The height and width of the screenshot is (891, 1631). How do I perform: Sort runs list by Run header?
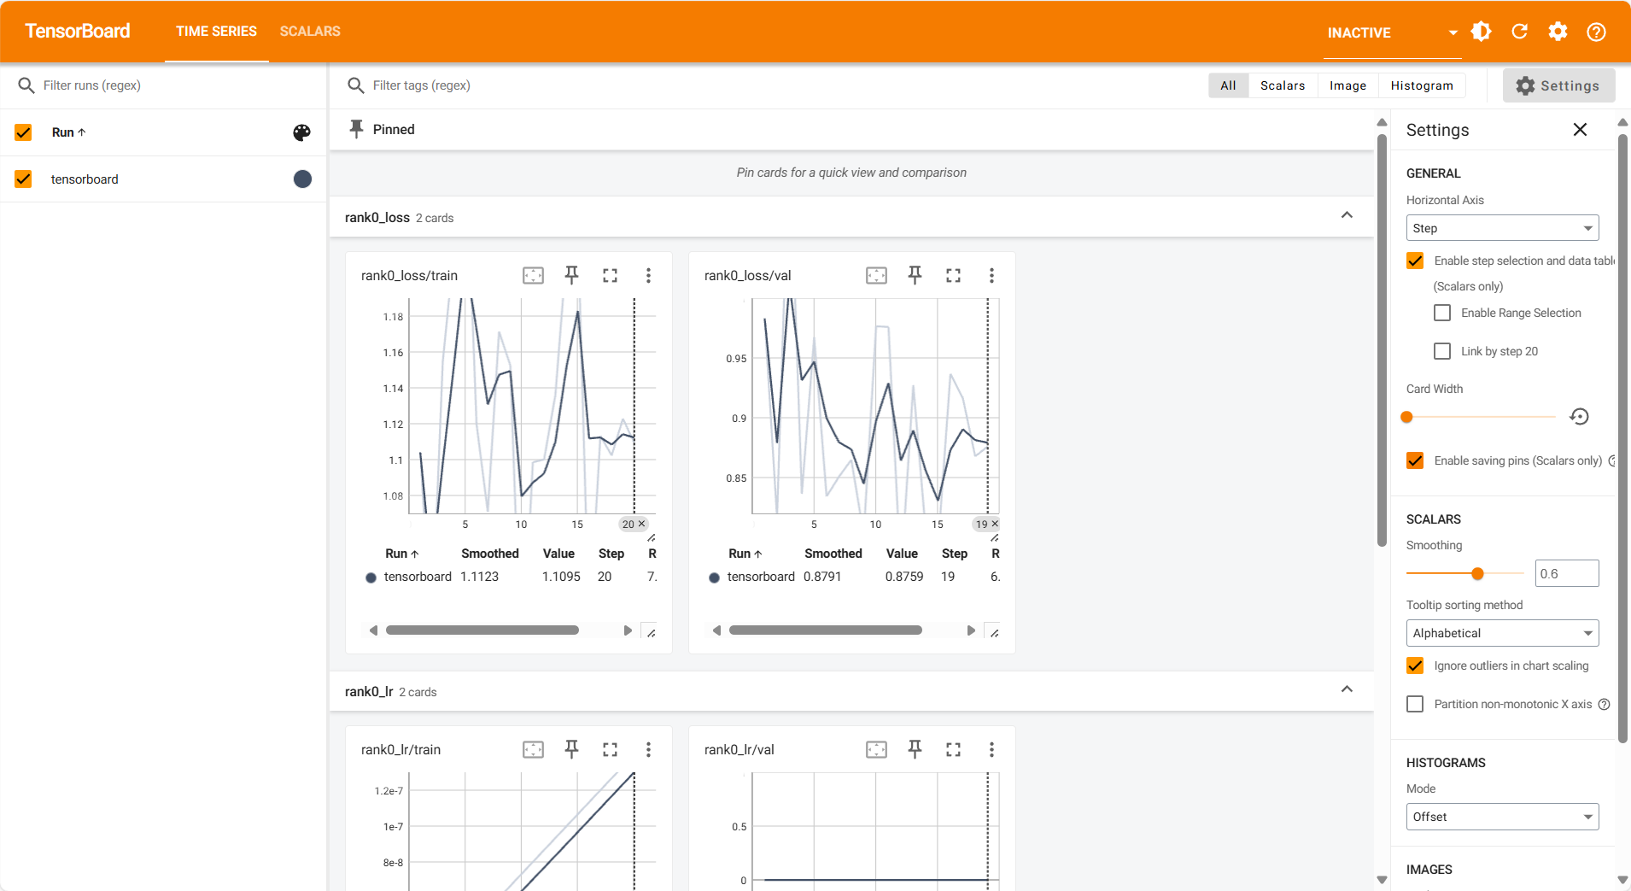[x=68, y=132]
